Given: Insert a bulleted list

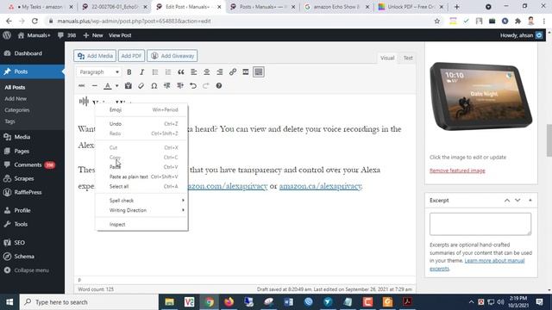Looking at the screenshot, I should [155, 72].
